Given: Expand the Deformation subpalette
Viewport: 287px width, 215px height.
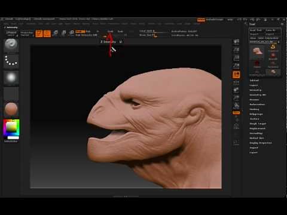Looking at the screenshot, I should point(257,105).
